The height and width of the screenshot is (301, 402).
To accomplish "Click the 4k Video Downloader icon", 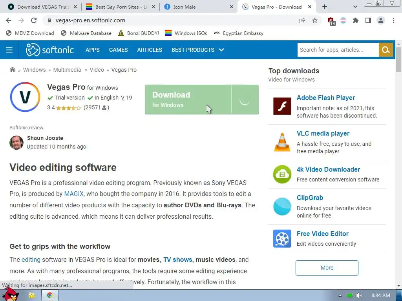I will pyautogui.click(x=282, y=174).
